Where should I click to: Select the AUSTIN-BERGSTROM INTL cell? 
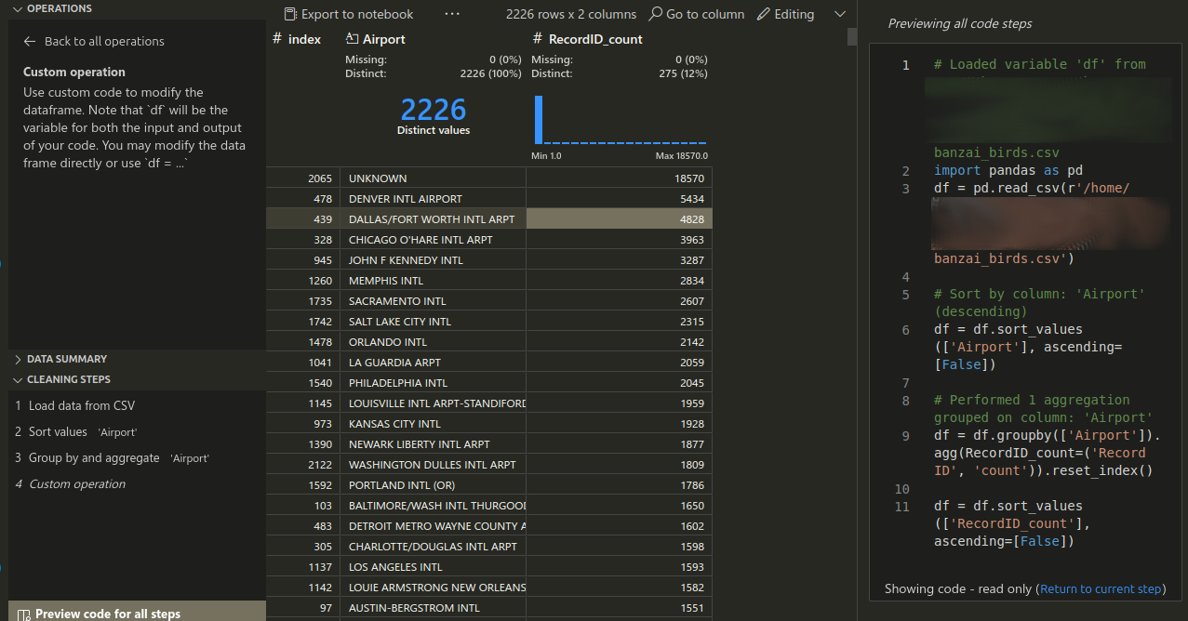(433, 608)
